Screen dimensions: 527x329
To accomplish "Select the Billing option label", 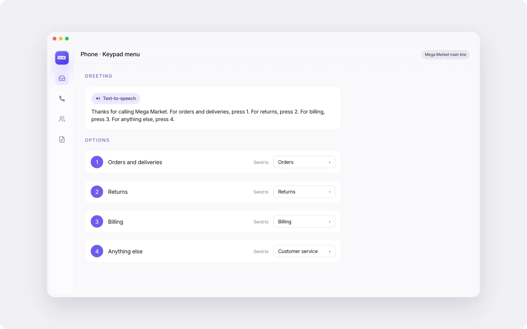I will click(116, 222).
